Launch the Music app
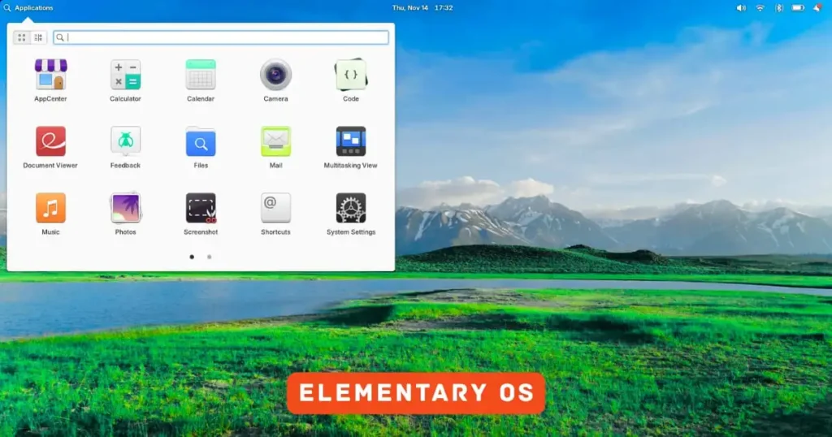Image resolution: width=832 pixels, height=437 pixels. click(x=50, y=209)
